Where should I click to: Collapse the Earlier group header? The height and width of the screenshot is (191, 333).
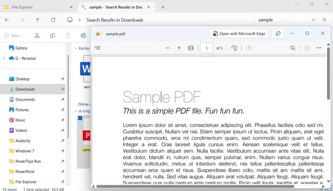click(x=76, y=48)
